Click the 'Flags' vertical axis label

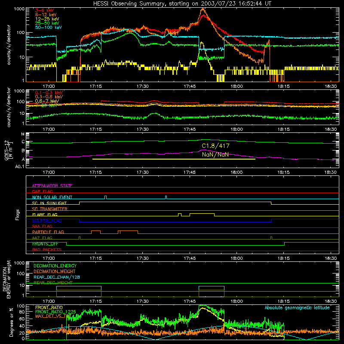point(18,215)
